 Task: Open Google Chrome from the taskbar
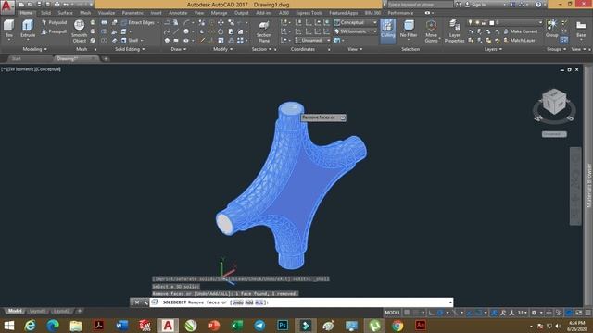(x=397, y=326)
